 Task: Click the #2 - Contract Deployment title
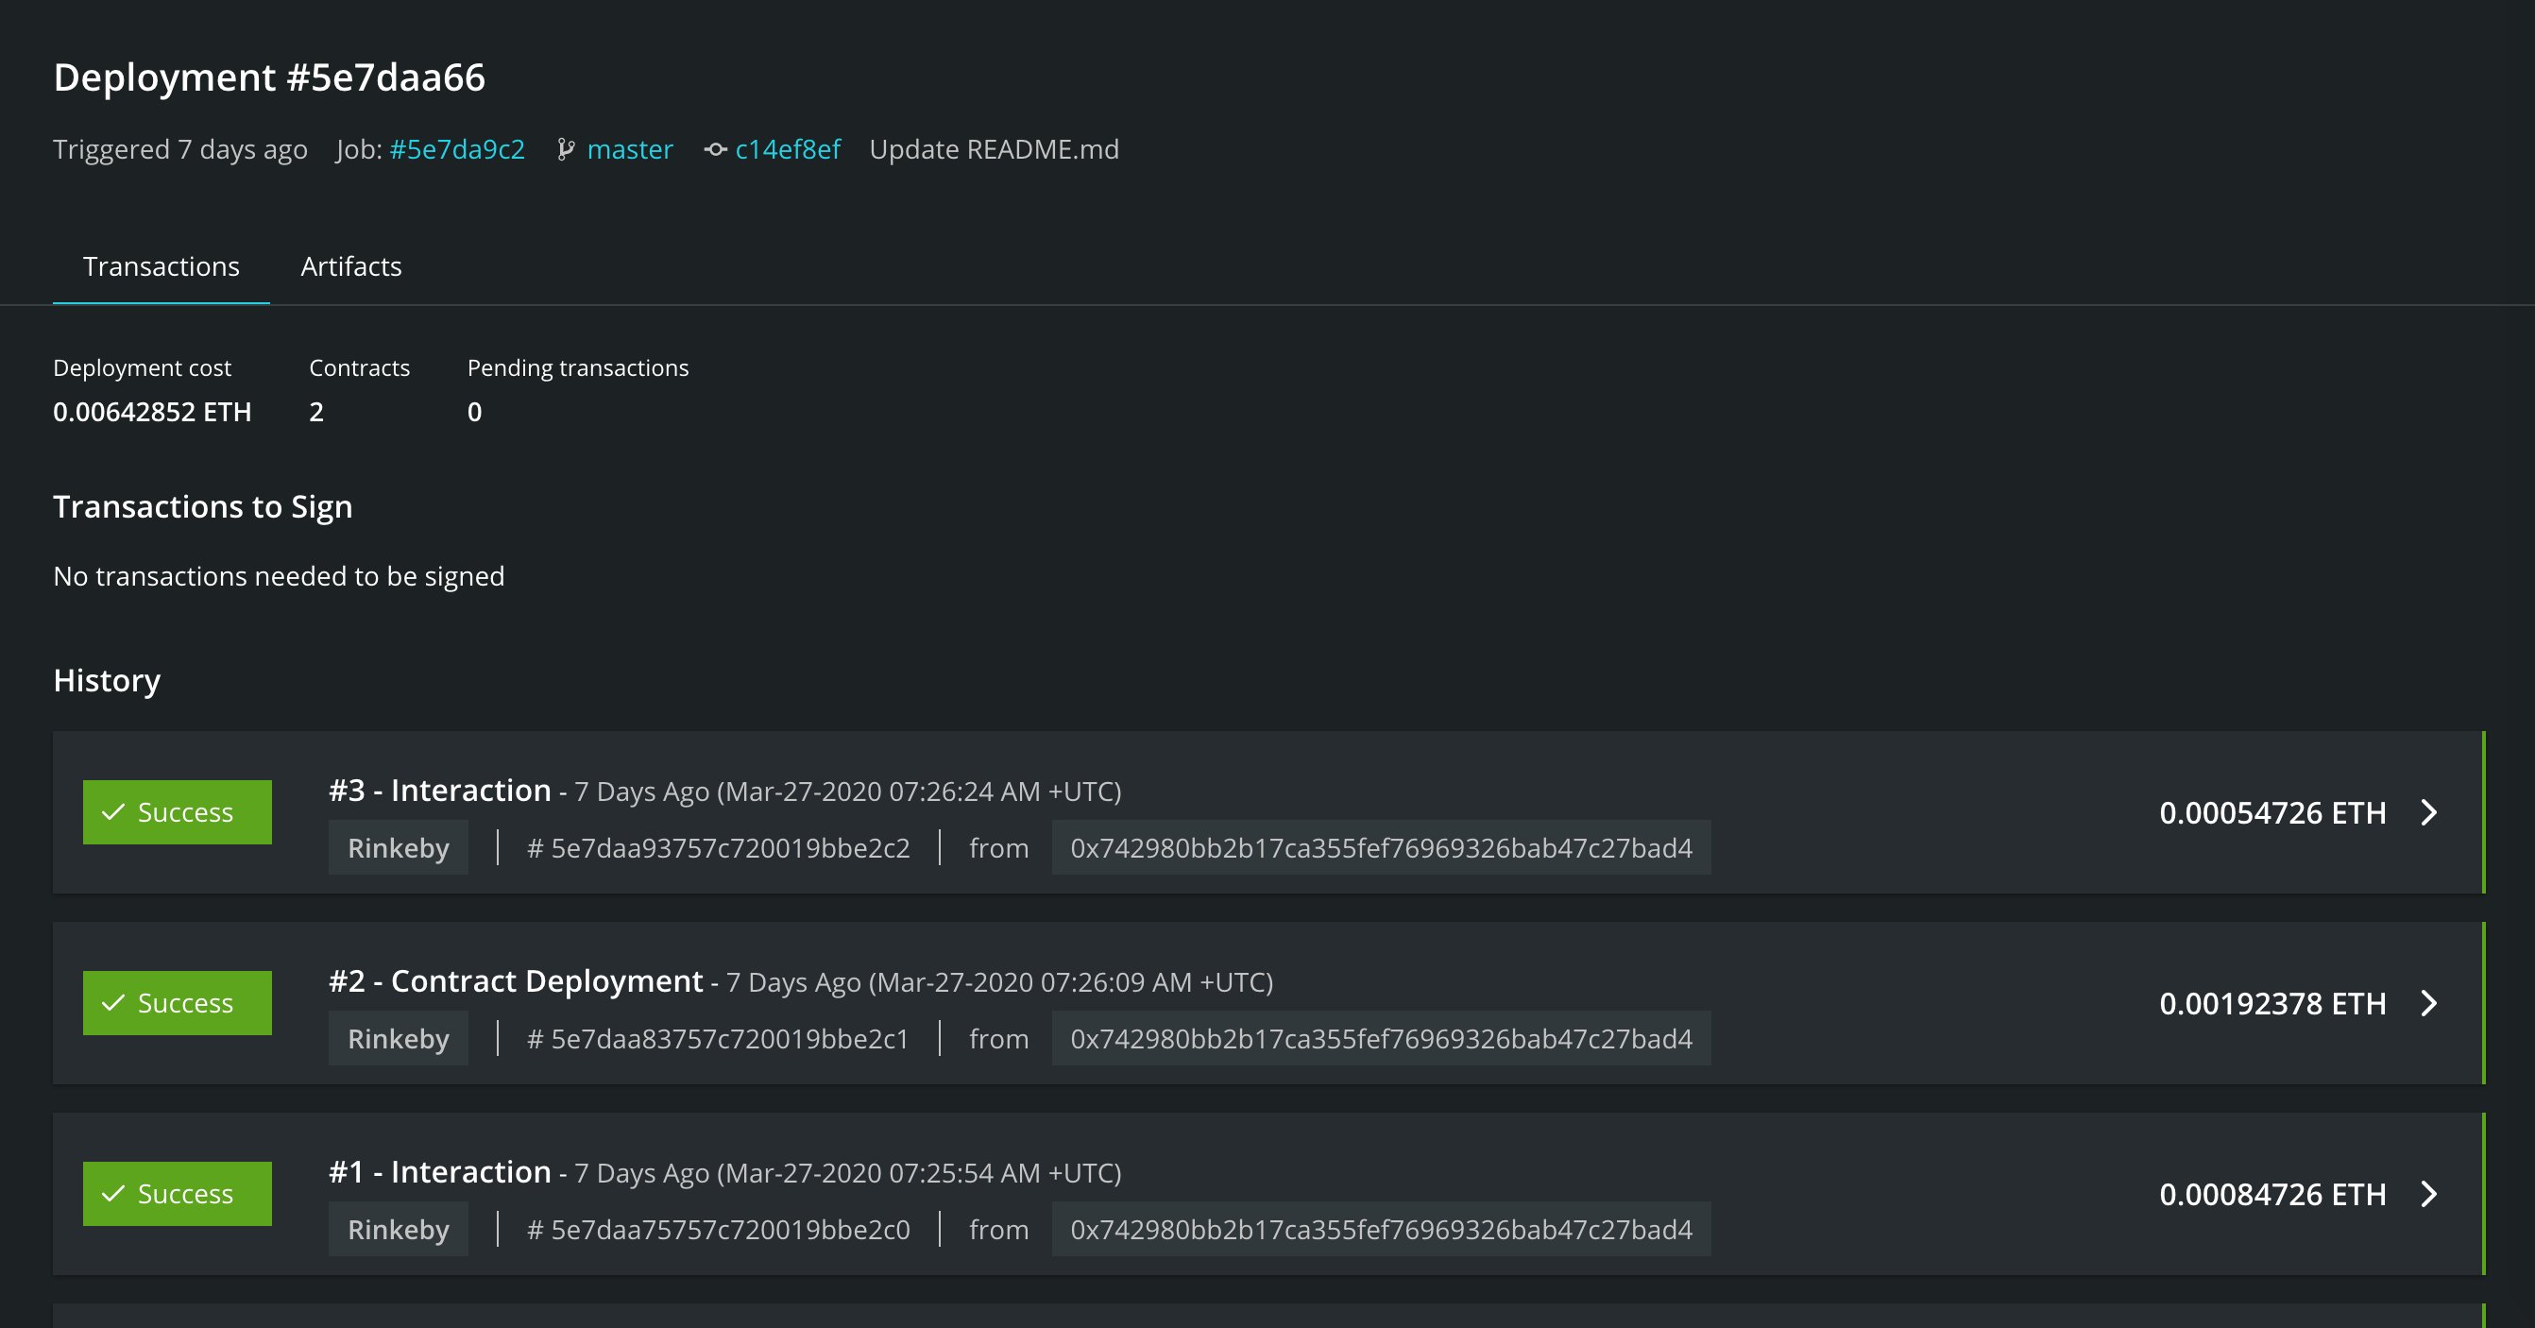click(x=516, y=980)
